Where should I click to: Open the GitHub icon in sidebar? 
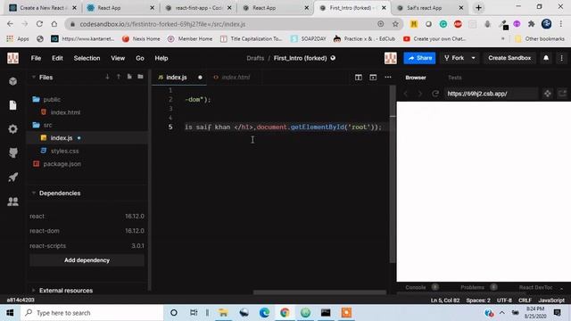coord(12,152)
